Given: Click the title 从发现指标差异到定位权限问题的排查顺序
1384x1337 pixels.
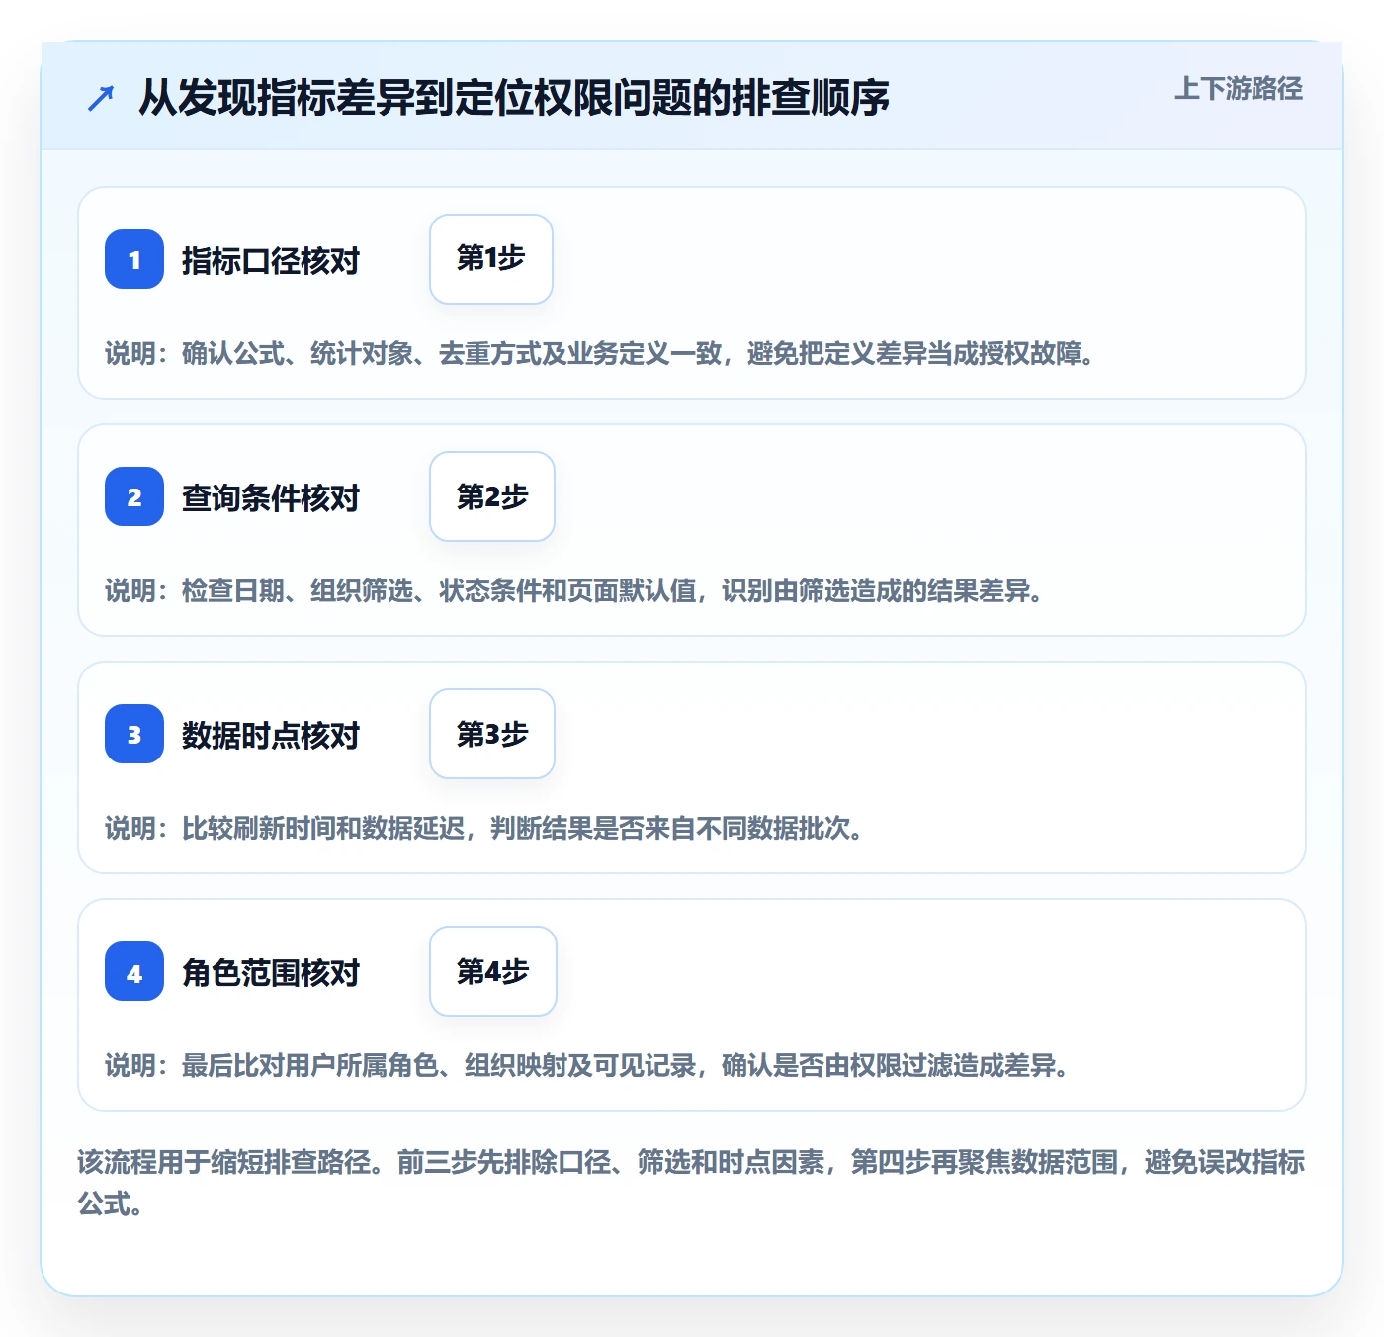Looking at the screenshot, I should click(x=514, y=98).
